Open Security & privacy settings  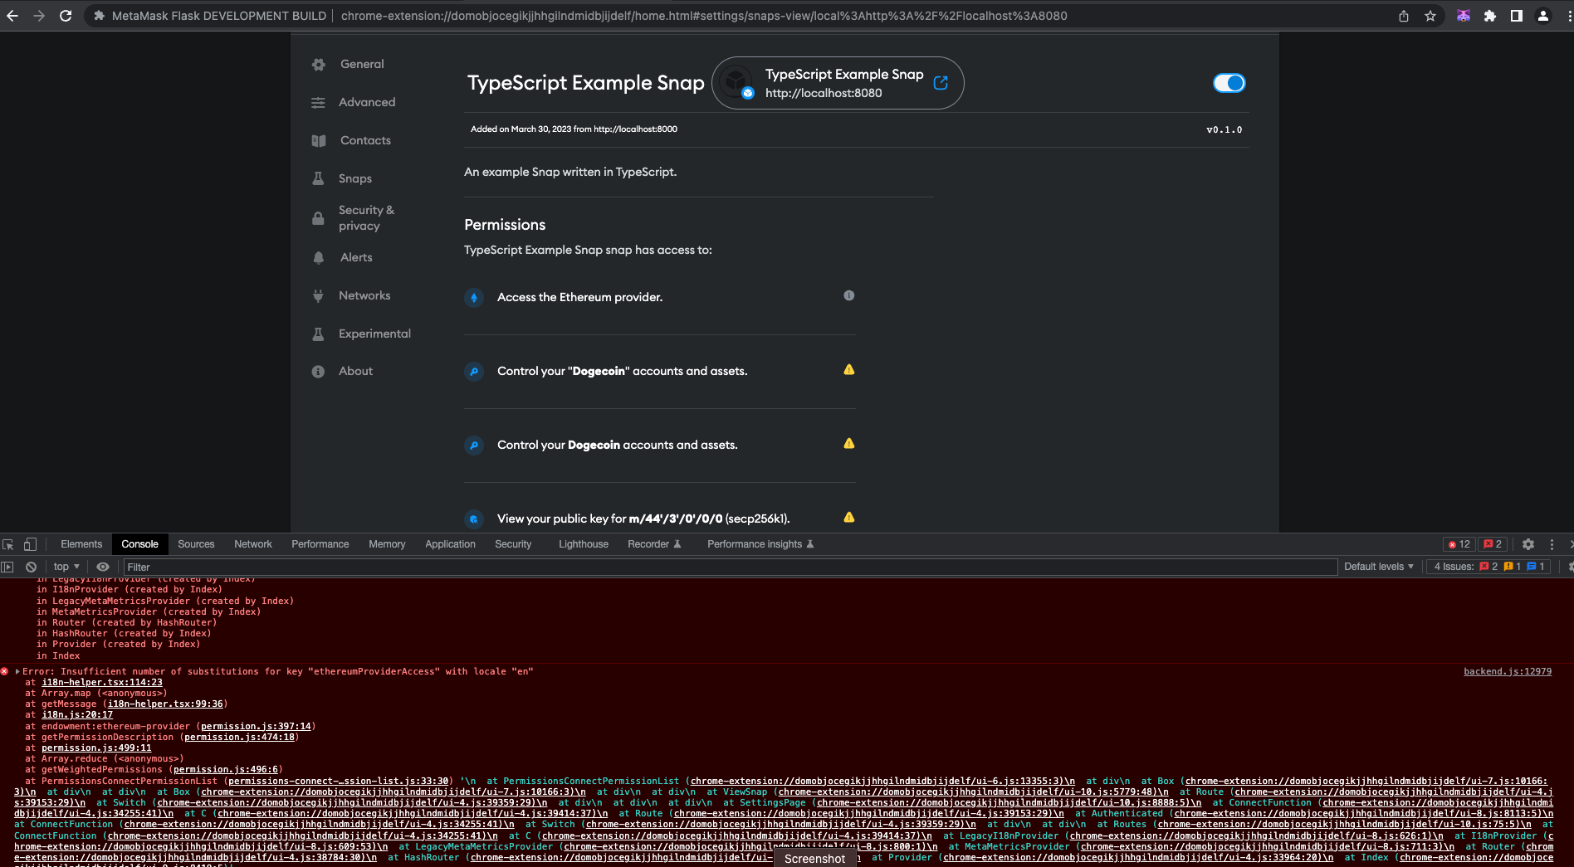pos(366,217)
